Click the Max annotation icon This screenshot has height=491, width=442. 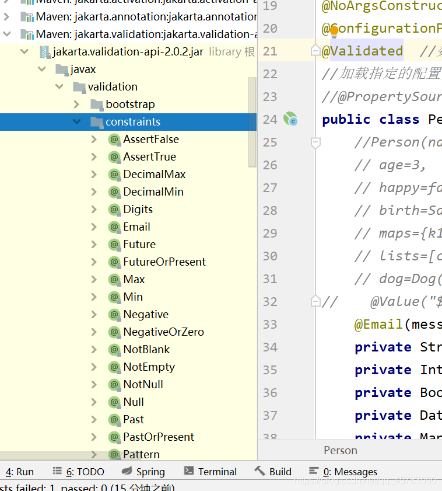tap(114, 280)
